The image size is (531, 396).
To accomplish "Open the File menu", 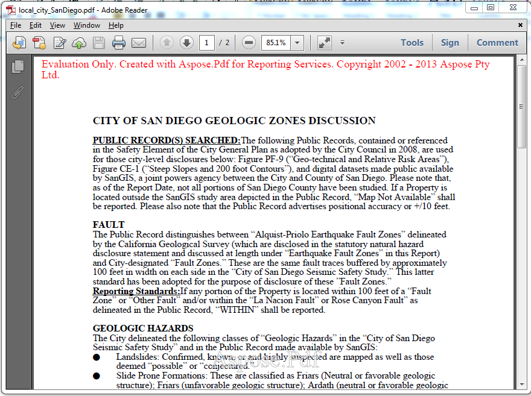I will pyautogui.click(x=16, y=25).
